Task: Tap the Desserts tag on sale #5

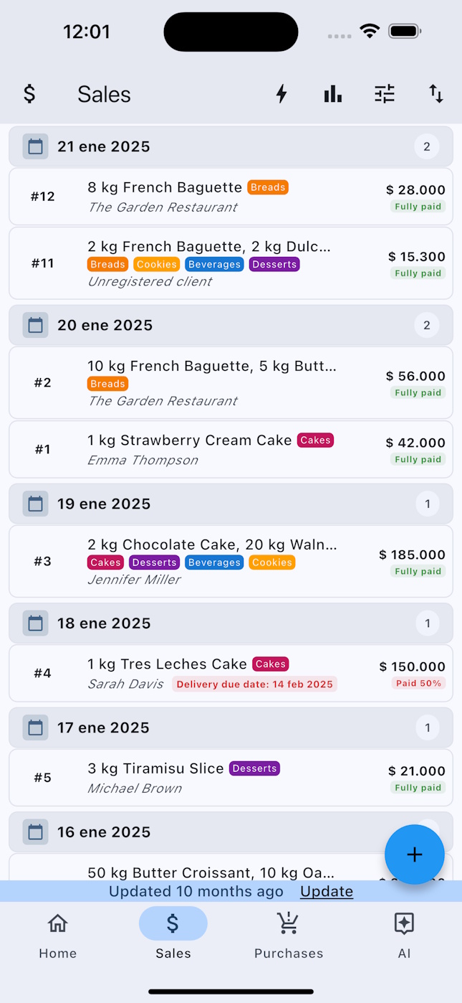Action: (x=254, y=768)
